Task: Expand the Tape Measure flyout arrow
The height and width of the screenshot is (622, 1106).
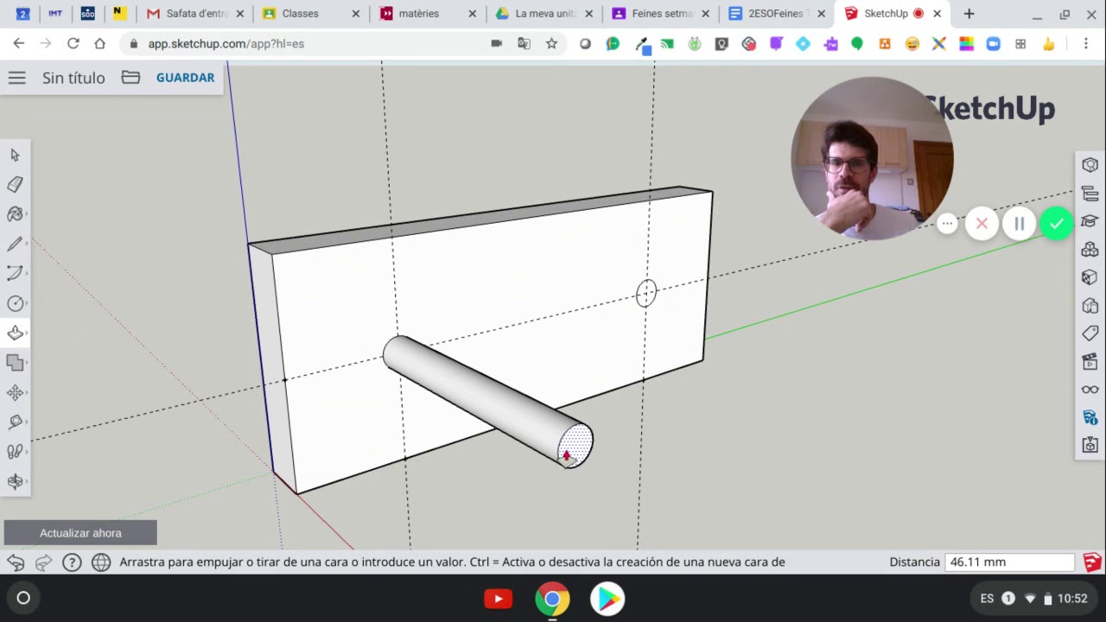Action: 27,422
